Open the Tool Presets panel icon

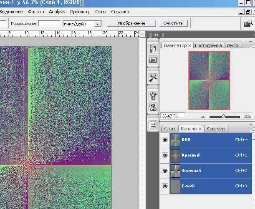pyautogui.click(x=153, y=78)
